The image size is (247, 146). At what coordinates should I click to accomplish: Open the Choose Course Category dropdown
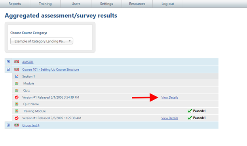42,41
